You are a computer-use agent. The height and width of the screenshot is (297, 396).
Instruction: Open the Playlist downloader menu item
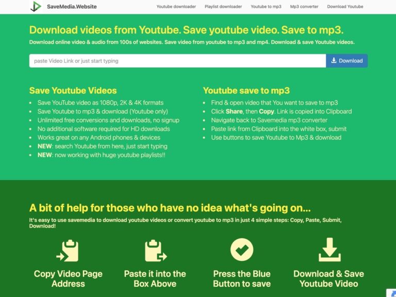coord(223,7)
